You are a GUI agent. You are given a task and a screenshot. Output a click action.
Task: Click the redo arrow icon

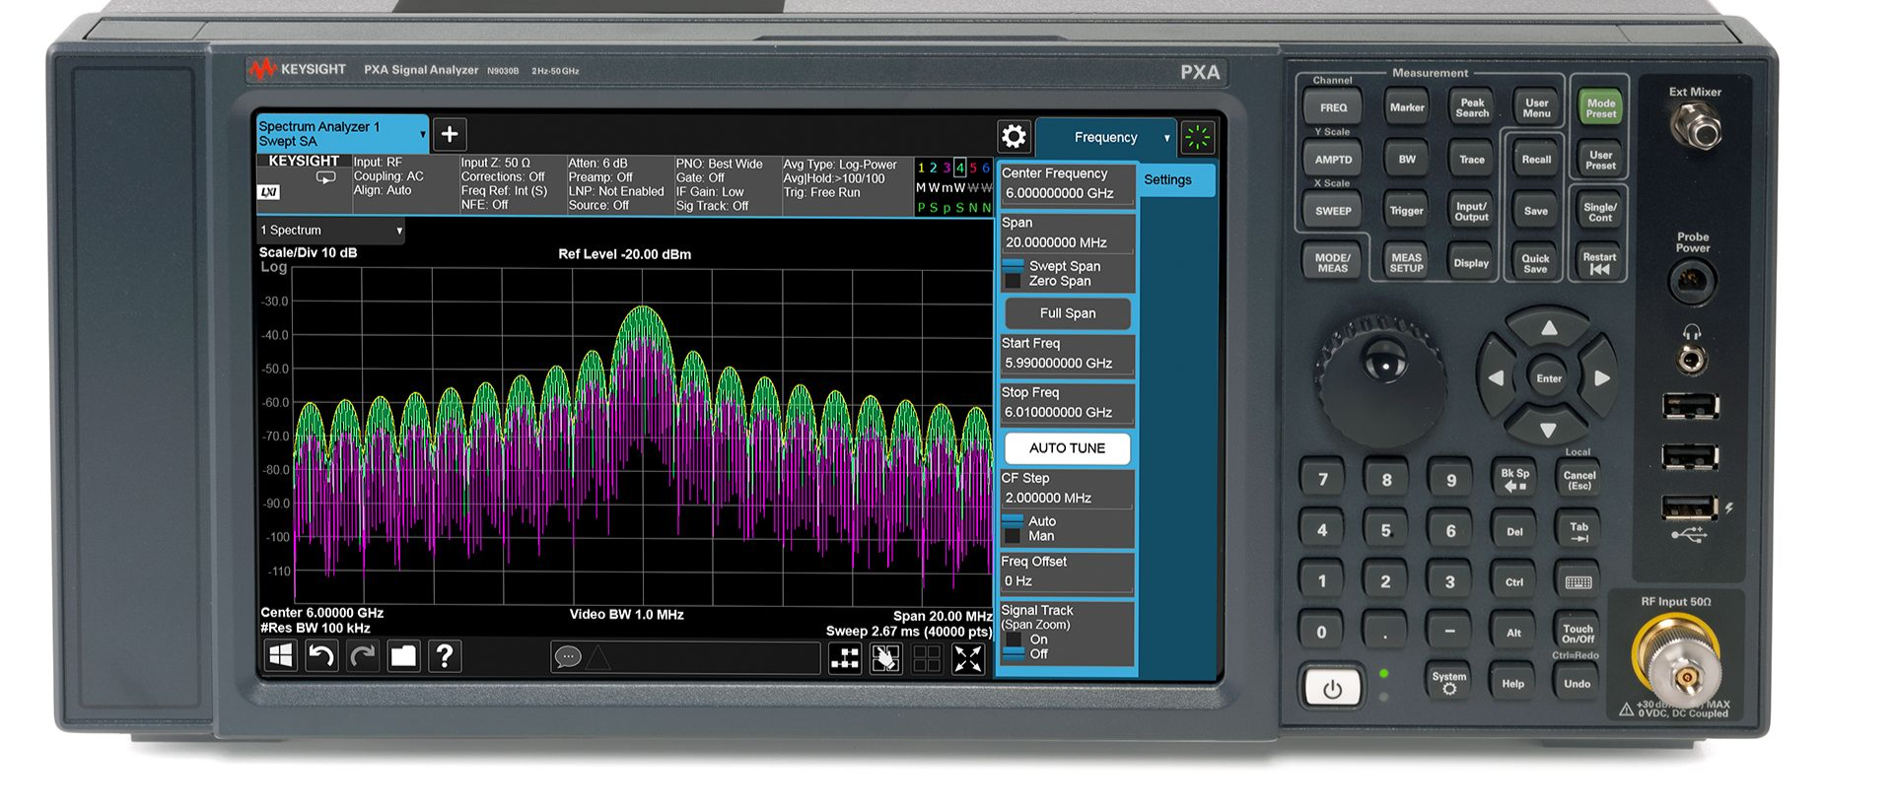pyautogui.click(x=363, y=656)
